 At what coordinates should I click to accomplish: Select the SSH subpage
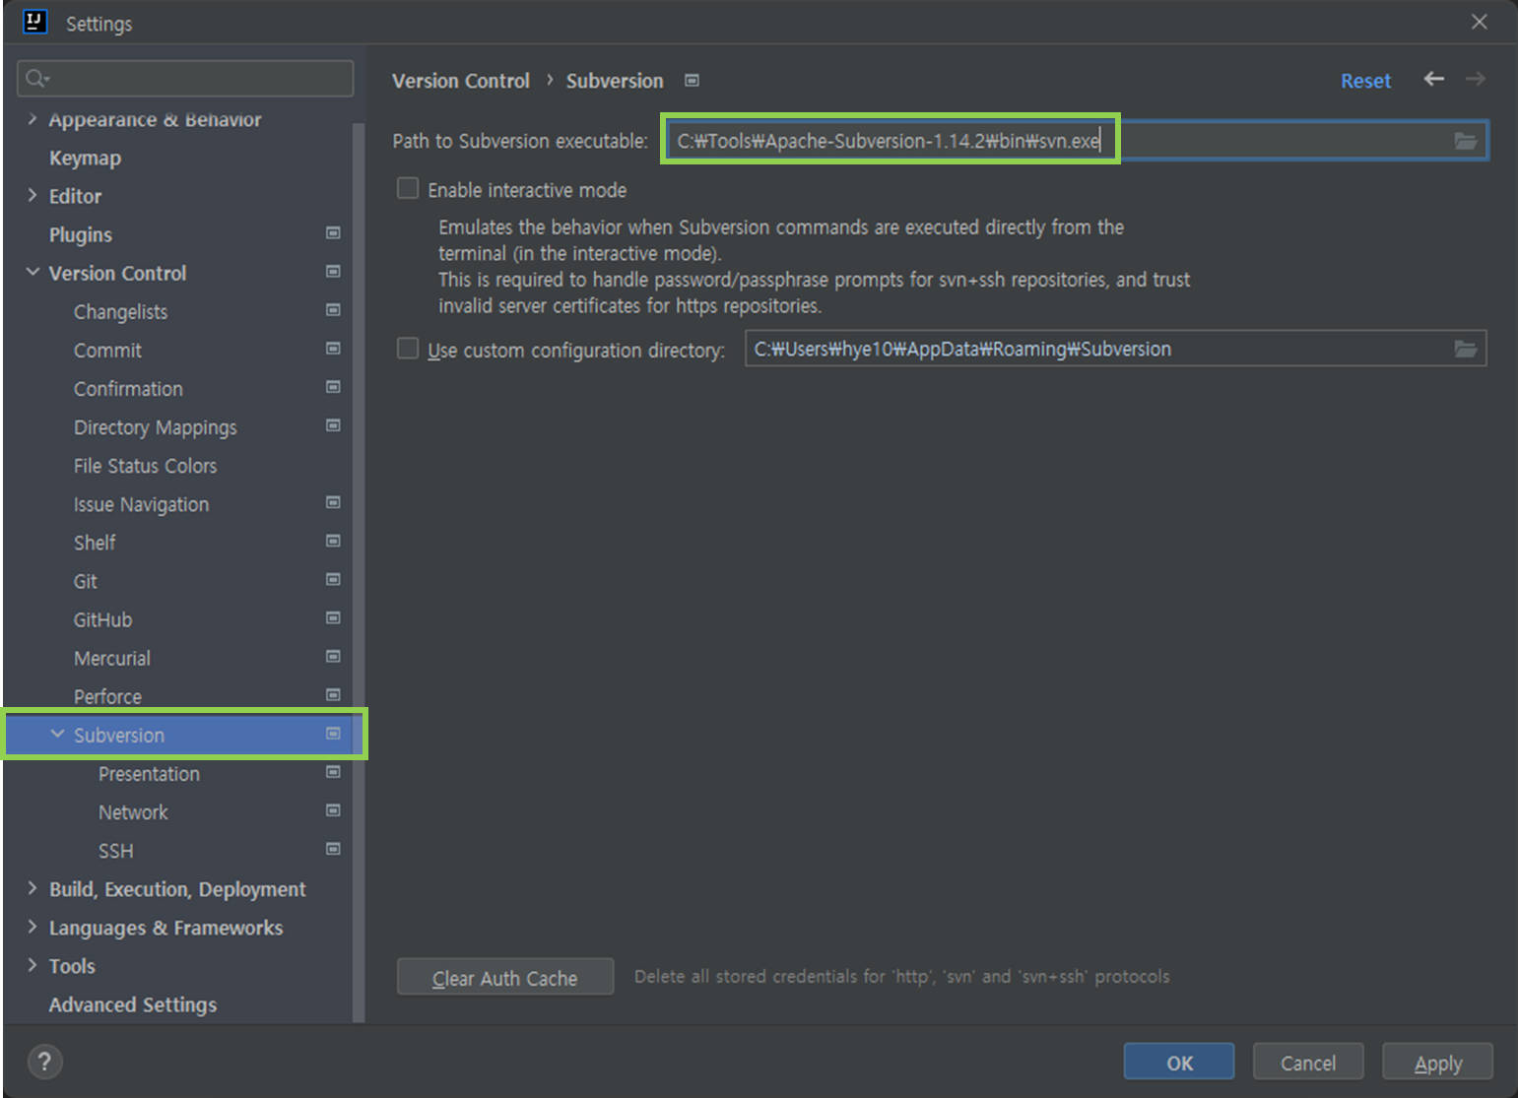(x=115, y=851)
